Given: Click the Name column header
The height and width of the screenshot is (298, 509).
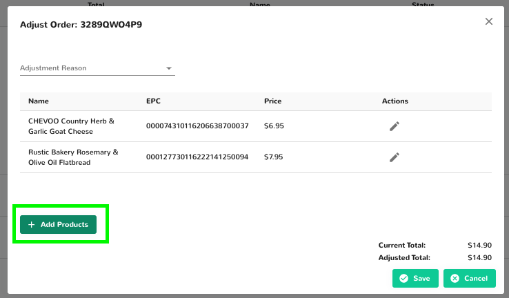Looking at the screenshot, I should (39, 101).
